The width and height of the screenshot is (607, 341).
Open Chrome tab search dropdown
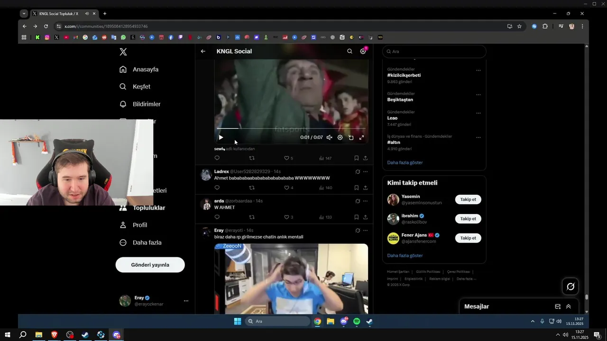(x=24, y=14)
